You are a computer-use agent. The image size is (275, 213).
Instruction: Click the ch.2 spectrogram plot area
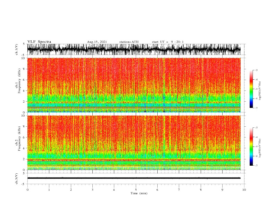(134, 143)
